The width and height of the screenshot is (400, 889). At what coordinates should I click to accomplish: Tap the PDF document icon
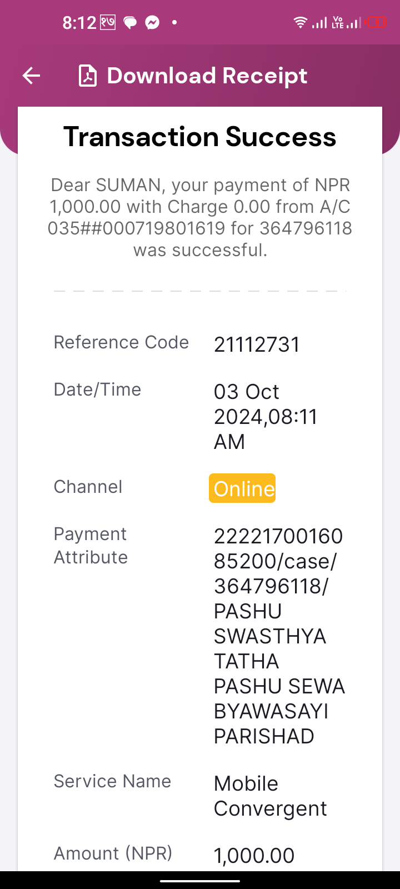pos(88,76)
